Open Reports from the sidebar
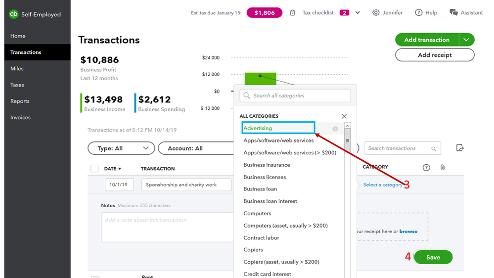Screen dimensions: 494x278 click(x=20, y=101)
